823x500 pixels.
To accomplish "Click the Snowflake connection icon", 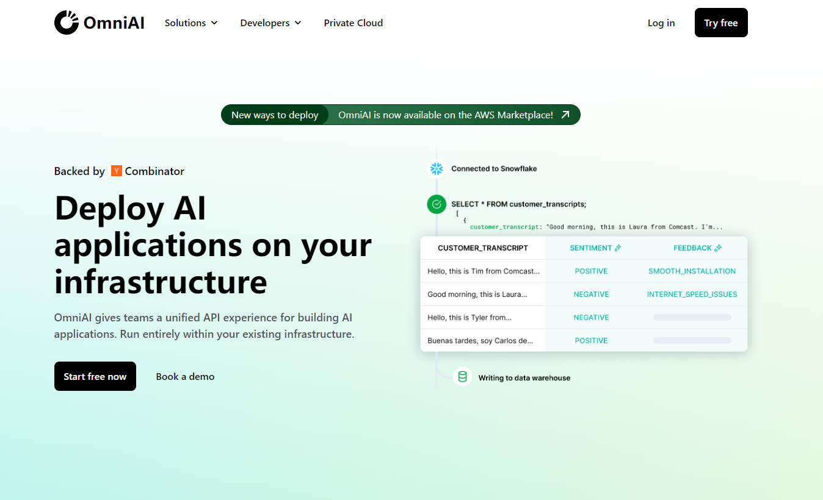I will [437, 168].
